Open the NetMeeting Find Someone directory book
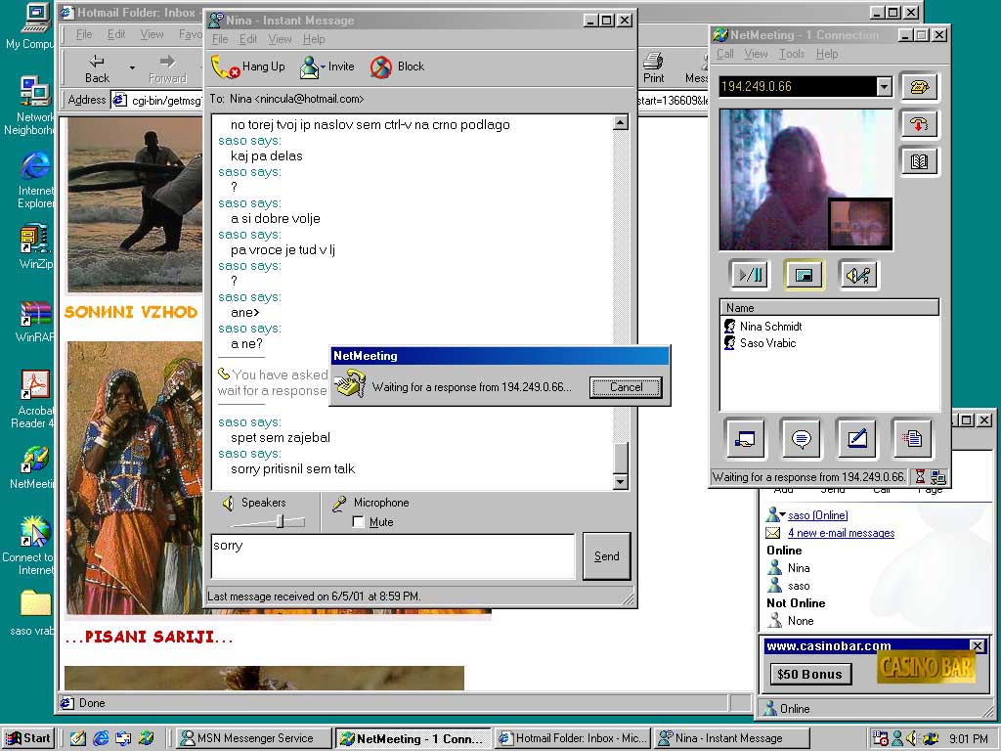Image resolution: width=1001 pixels, height=751 pixels. click(x=919, y=161)
